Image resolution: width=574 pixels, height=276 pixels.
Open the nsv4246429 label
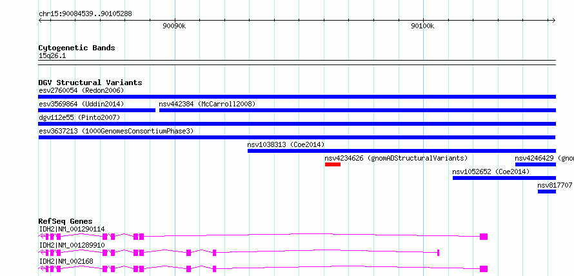click(x=544, y=158)
